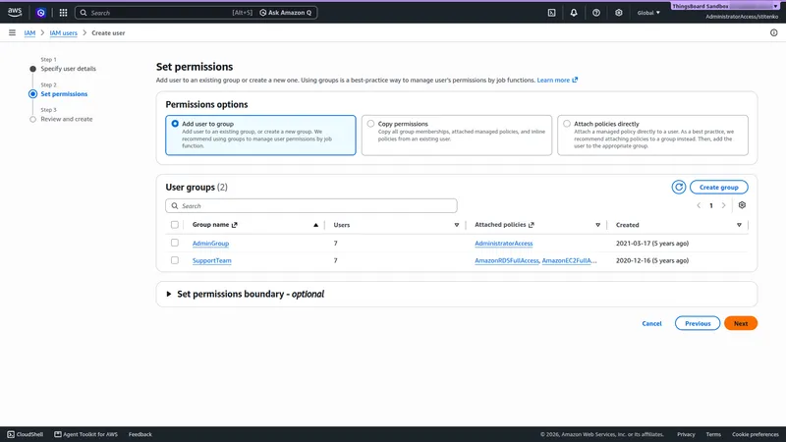Click the orange Next button

tap(741, 323)
